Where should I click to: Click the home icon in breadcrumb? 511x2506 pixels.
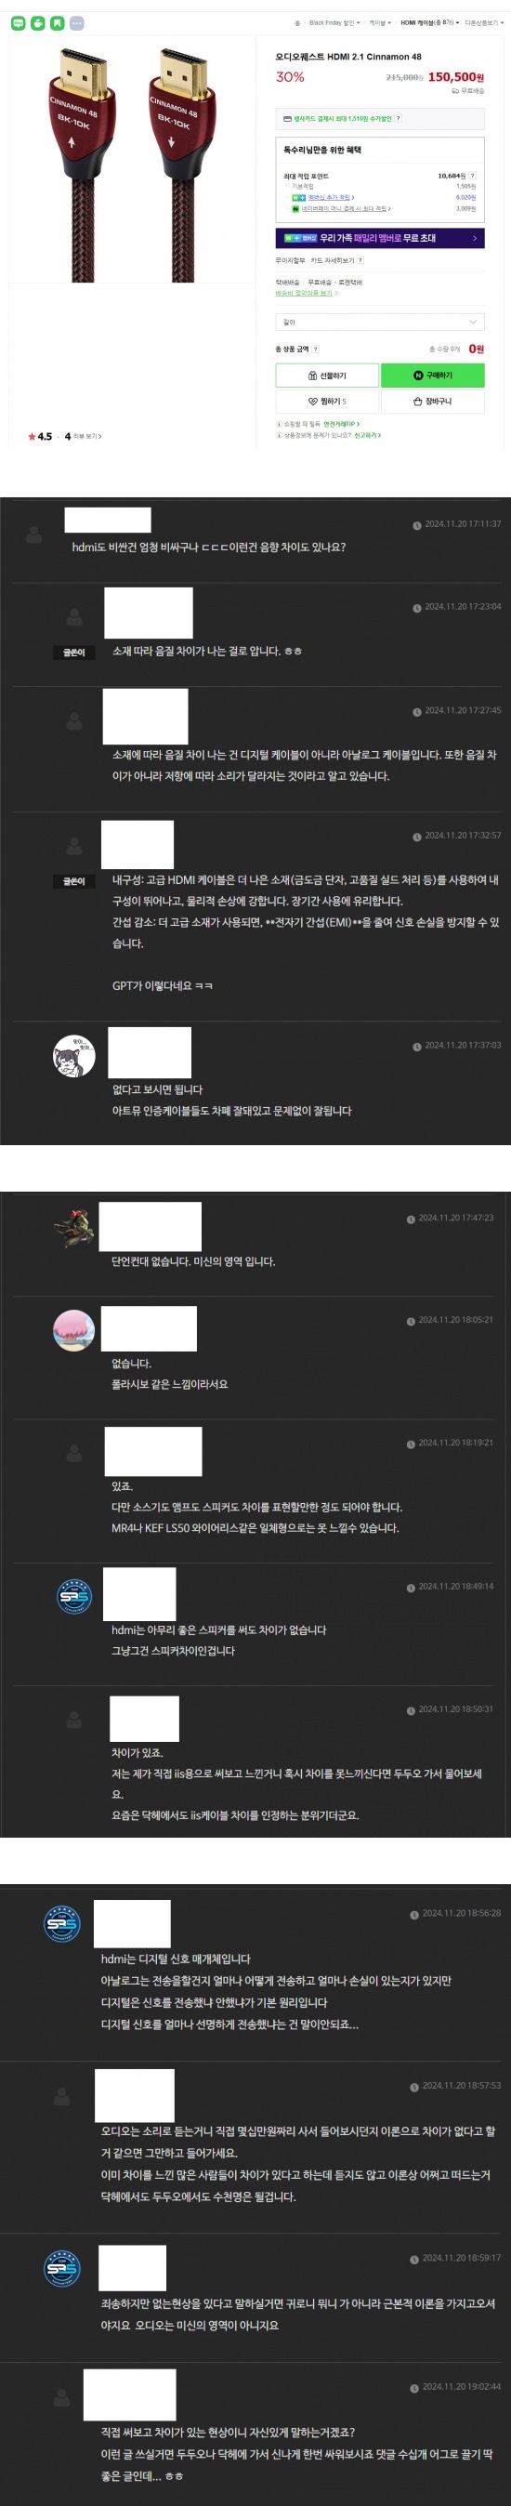[x=297, y=23]
